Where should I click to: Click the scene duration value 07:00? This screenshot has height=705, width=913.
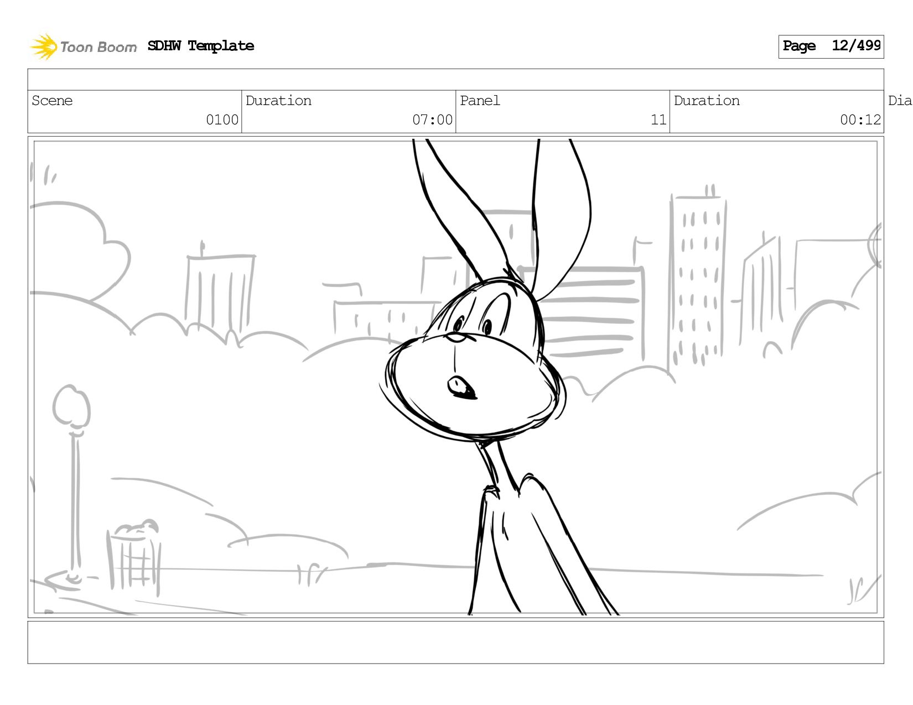pos(432,120)
